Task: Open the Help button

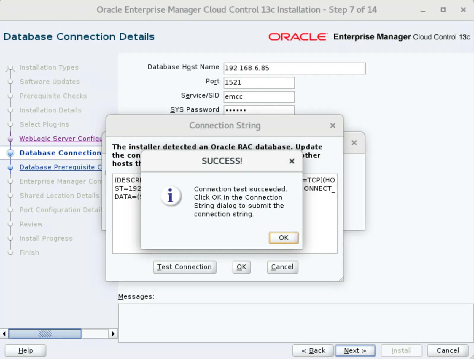Action: (x=26, y=350)
